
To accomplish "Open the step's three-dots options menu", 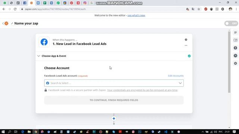I will (186, 45).
